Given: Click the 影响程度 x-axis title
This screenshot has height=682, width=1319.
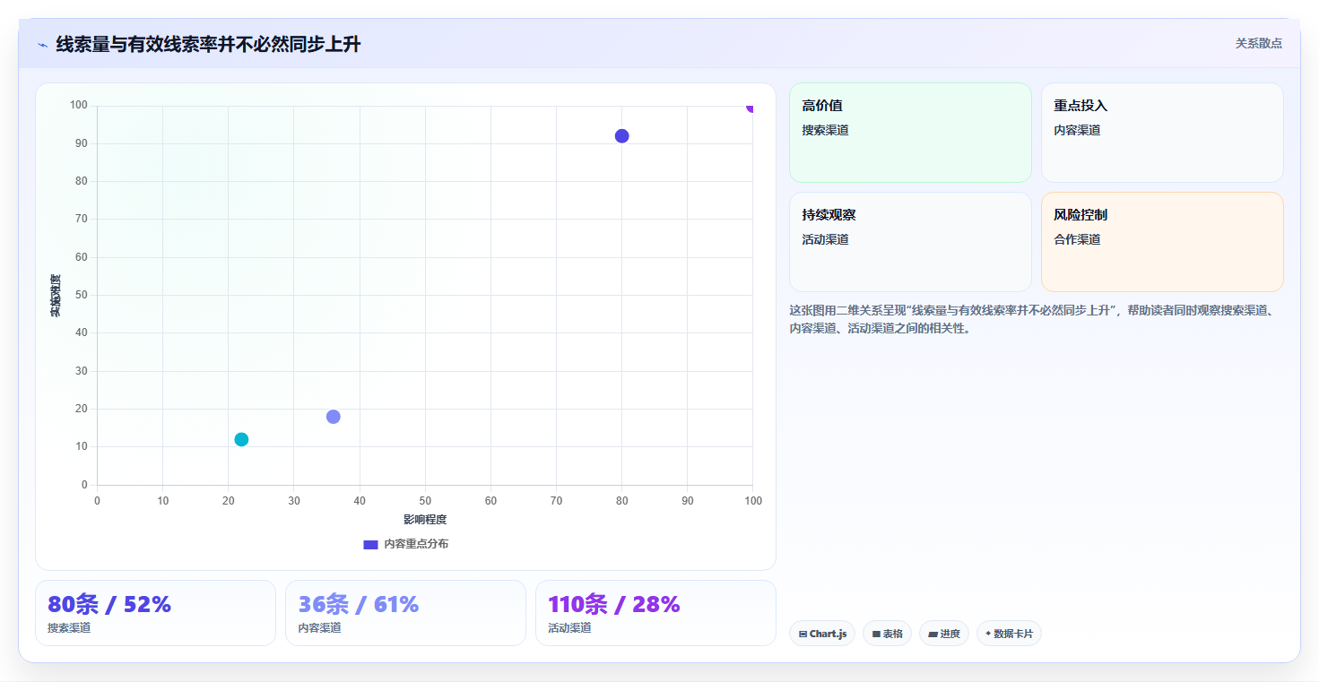Looking at the screenshot, I should tap(425, 520).
